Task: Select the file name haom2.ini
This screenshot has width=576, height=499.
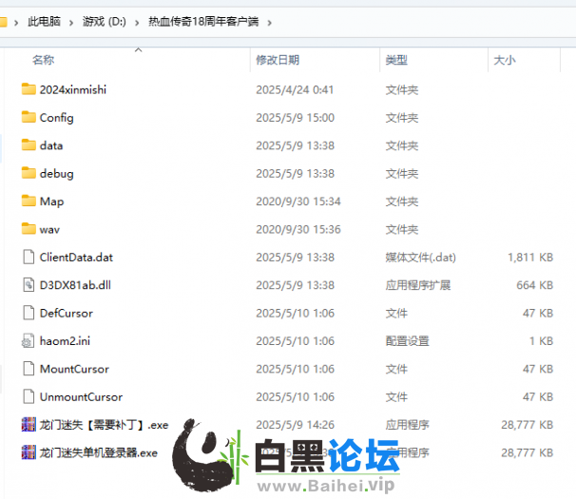Action: point(65,341)
